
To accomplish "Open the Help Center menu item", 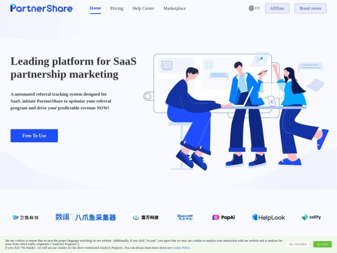I will 143,8.
